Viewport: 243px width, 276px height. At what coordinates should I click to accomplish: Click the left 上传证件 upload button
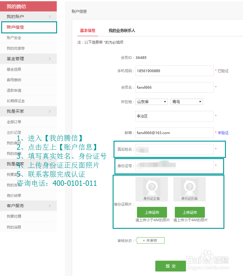click(152, 212)
